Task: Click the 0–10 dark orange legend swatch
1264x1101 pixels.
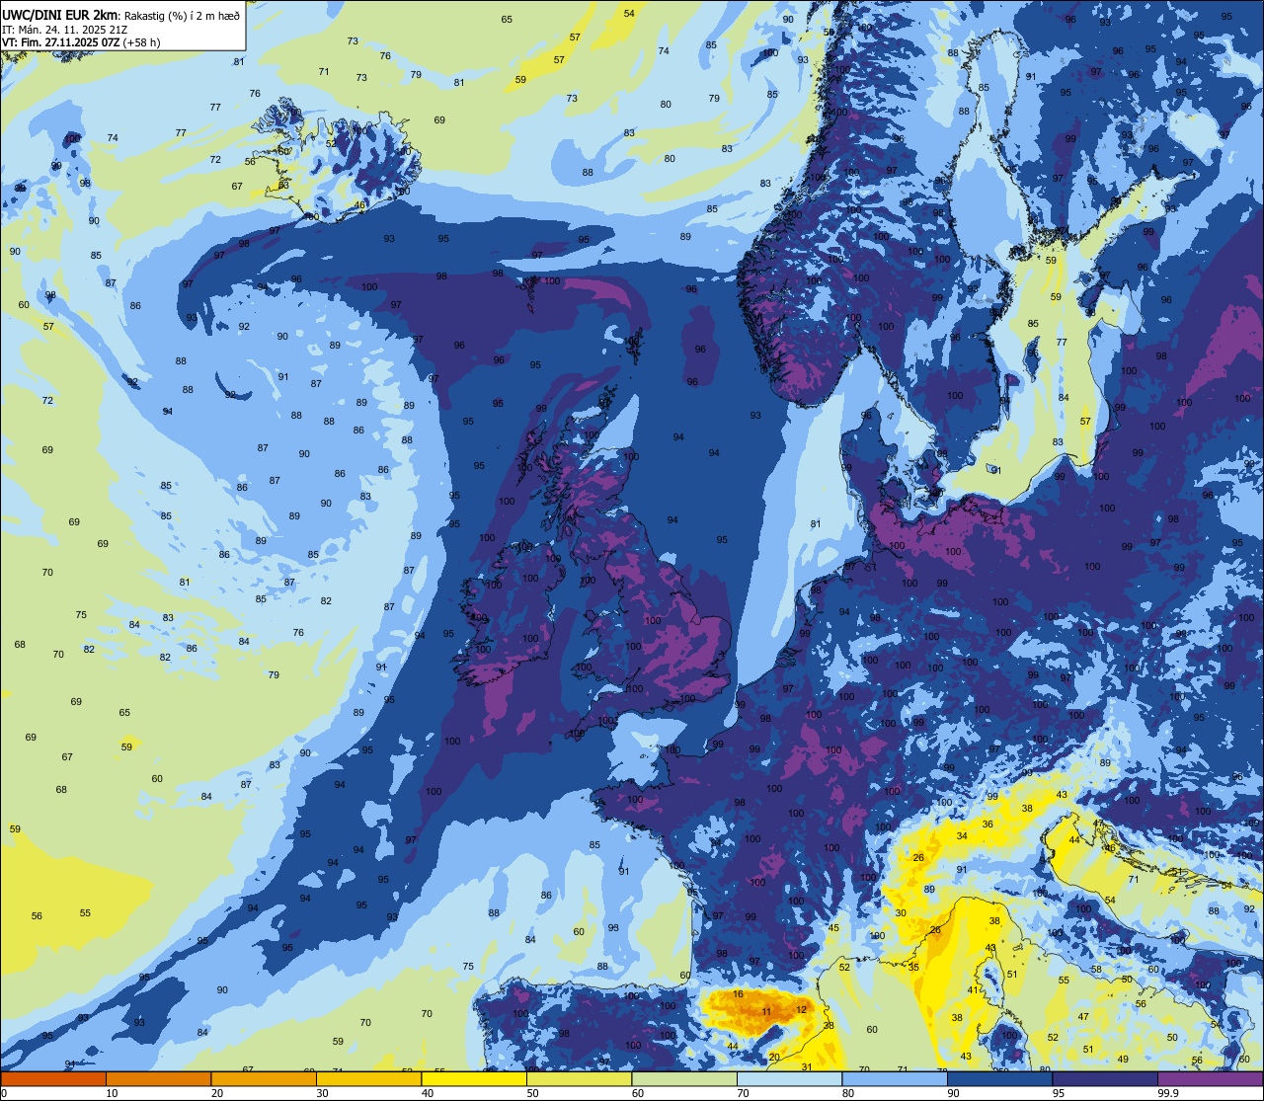Action: [x=53, y=1078]
